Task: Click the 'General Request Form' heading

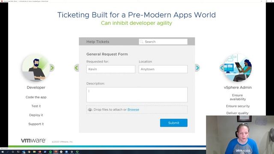Action: [107, 54]
